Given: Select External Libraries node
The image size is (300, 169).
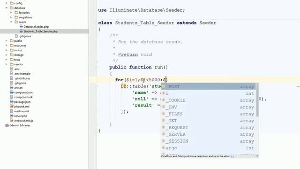Looking at the screenshot, I should (x=20, y=125).
